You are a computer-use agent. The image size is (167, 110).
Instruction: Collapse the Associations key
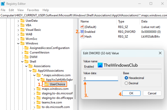pyautogui.click(x=26, y=66)
